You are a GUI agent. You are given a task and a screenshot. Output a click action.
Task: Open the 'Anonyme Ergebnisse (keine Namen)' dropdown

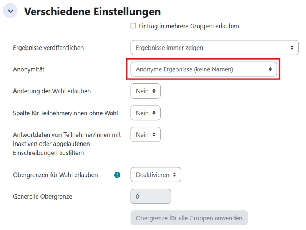(203, 69)
